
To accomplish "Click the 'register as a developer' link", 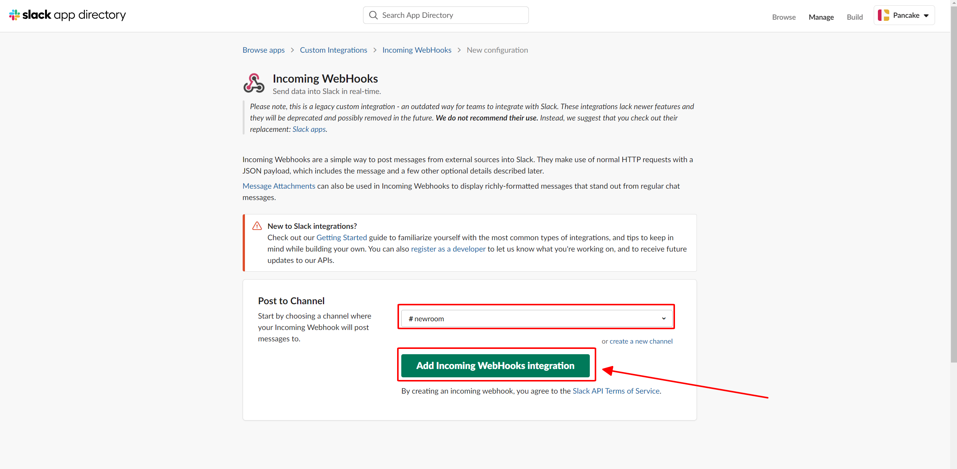I will coord(448,249).
